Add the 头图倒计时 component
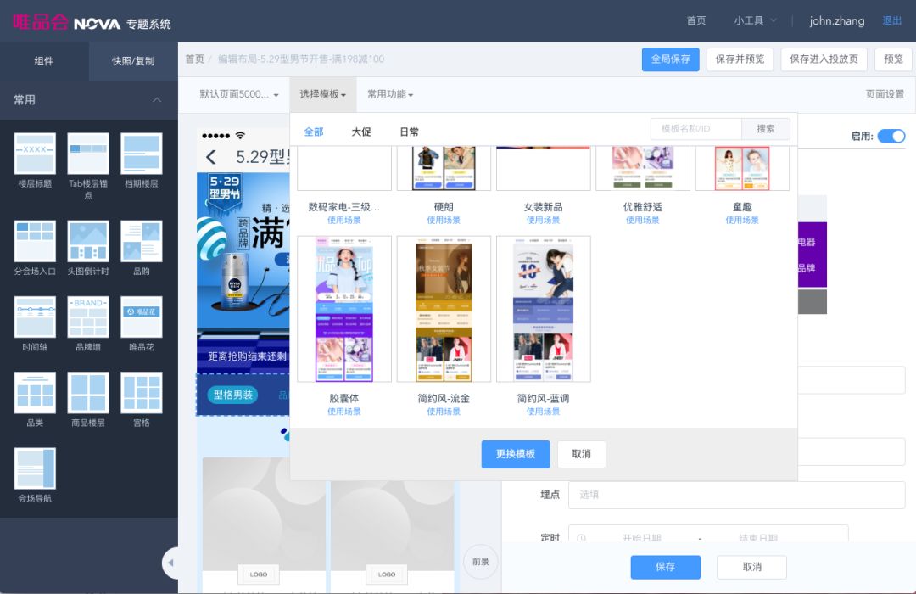 87,242
